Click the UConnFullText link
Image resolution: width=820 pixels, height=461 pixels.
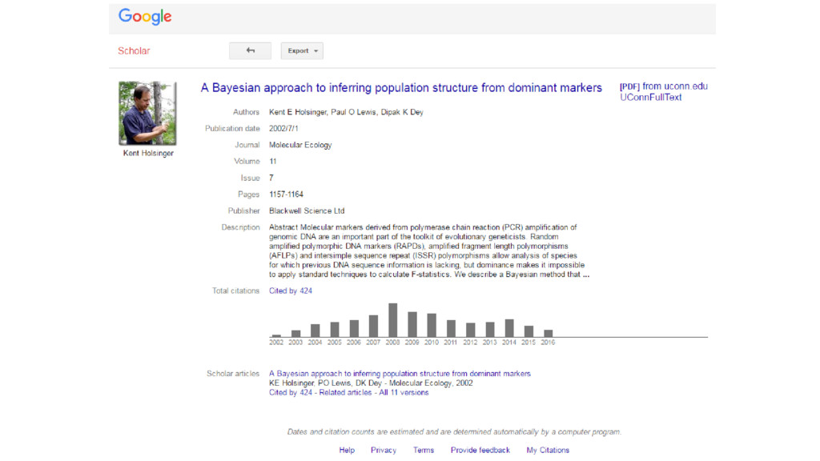[650, 98]
